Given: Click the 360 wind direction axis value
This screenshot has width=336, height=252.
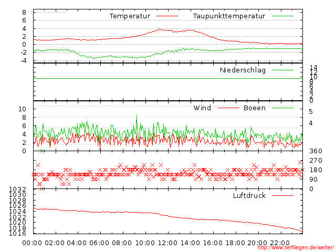Looking at the screenshot, I should click(316, 151).
